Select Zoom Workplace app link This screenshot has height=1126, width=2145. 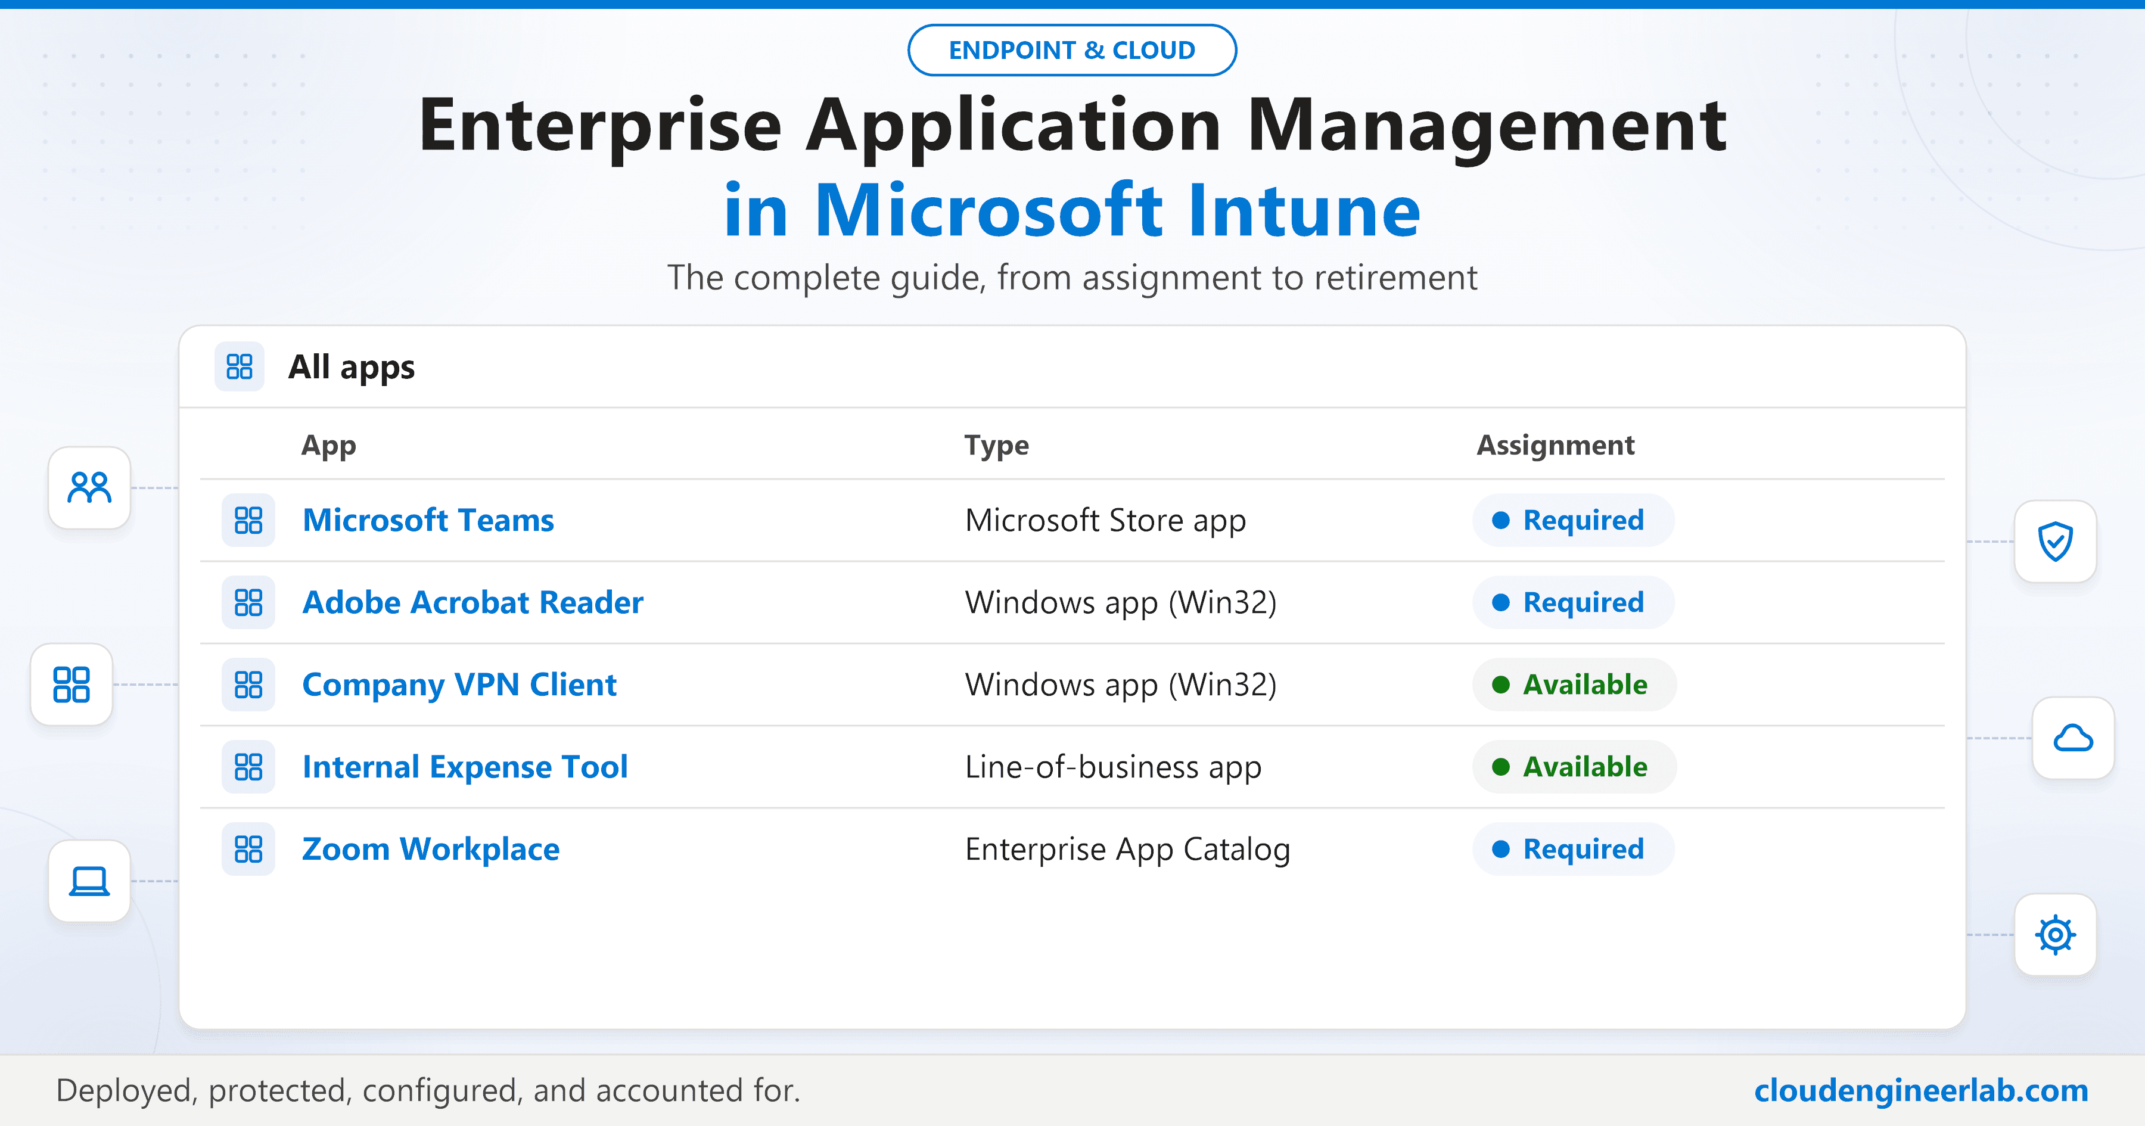point(431,850)
